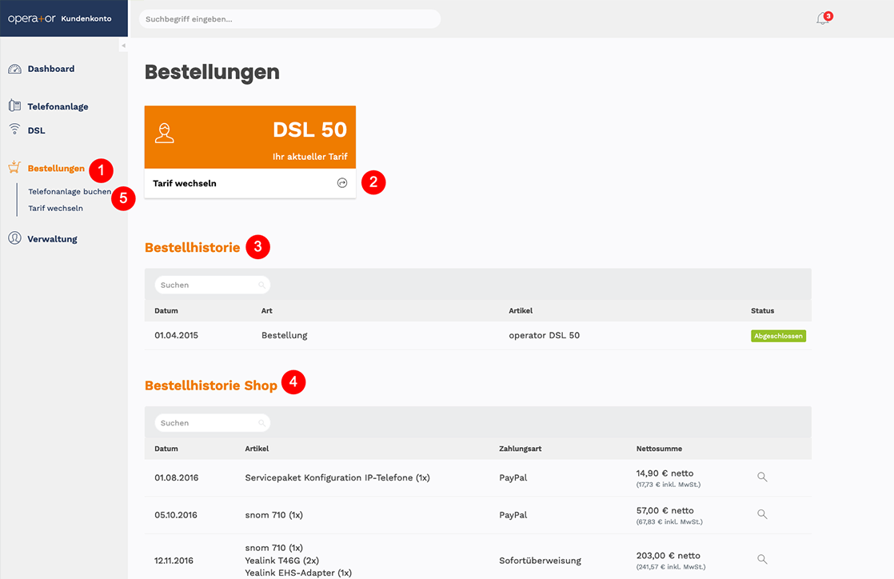Open the notification bell icon
This screenshot has height=579, width=894.
pyautogui.click(x=823, y=18)
